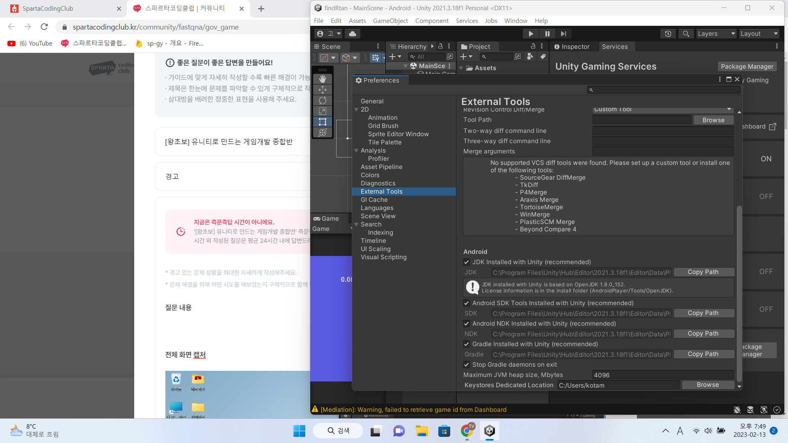Screen dimensions: 788x443
Task: Step one frame forward in Unity
Action: tap(563, 34)
